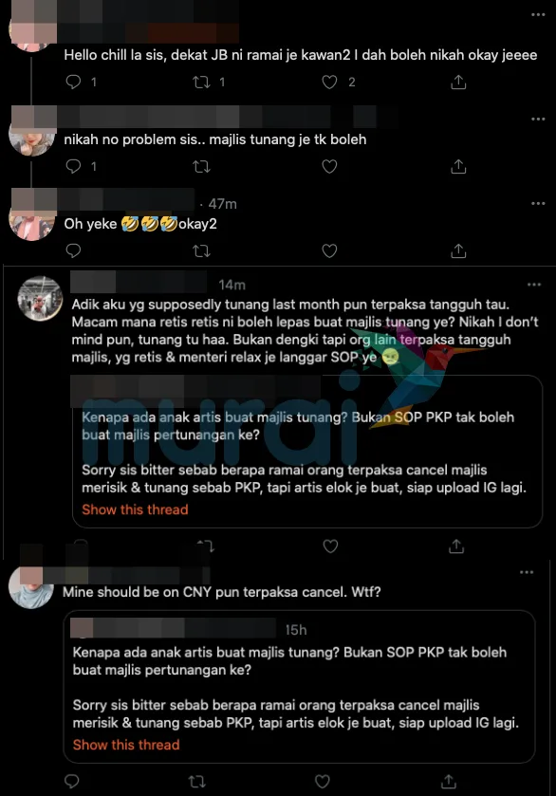Share the 'Oh yeke okay2' tweet
Image resolution: width=556 pixels, height=796 pixels.
pyautogui.click(x=458, y=250)
